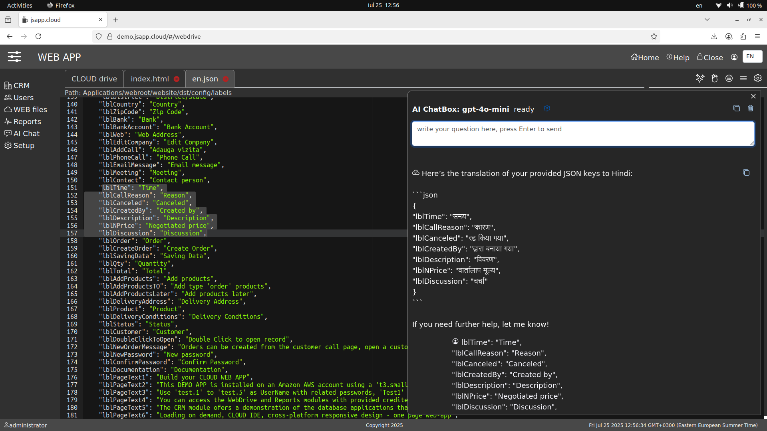This screenshot has height=431, width=767.
Task: Open AI Chat from sidebar
Action: (22, 133)
